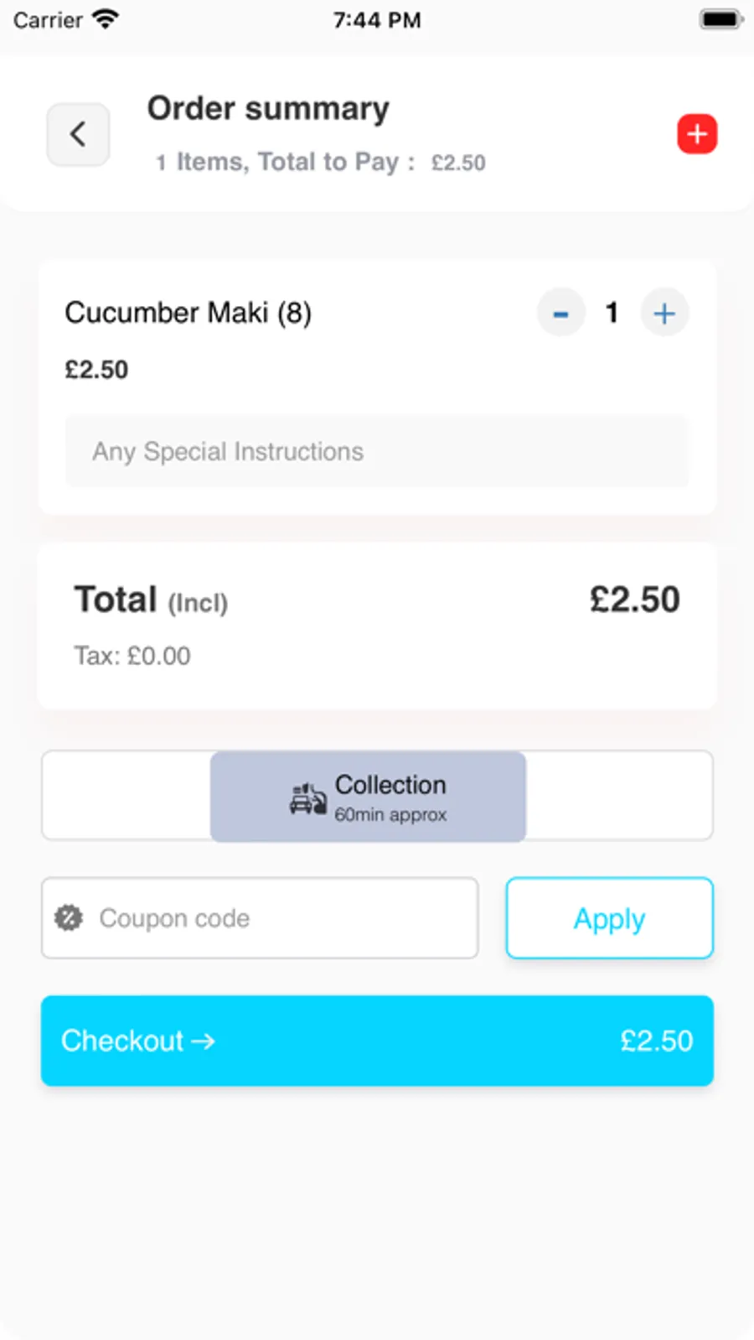Tap the £2.50 amount on Checkout bar

pos(656,1041)
